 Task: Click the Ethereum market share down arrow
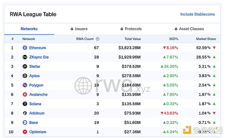click(x=214, y=48)
